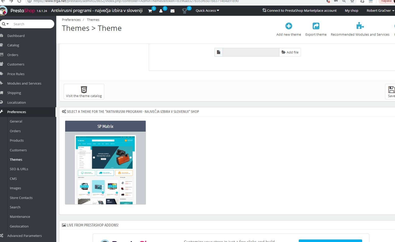Open the My shop link
The width and height of the screenshot is (395, 242).
(351, 11)
